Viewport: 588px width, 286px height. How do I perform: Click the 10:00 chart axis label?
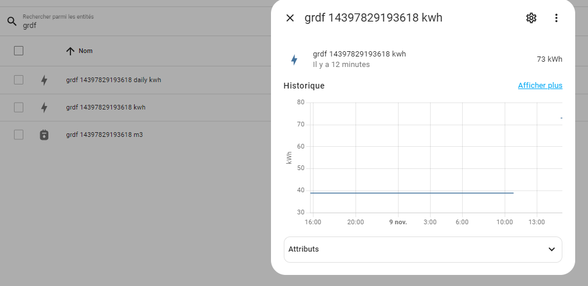tap(505, 223)
